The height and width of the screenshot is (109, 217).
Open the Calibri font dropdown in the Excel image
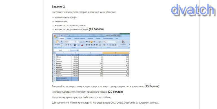point(70,42)
